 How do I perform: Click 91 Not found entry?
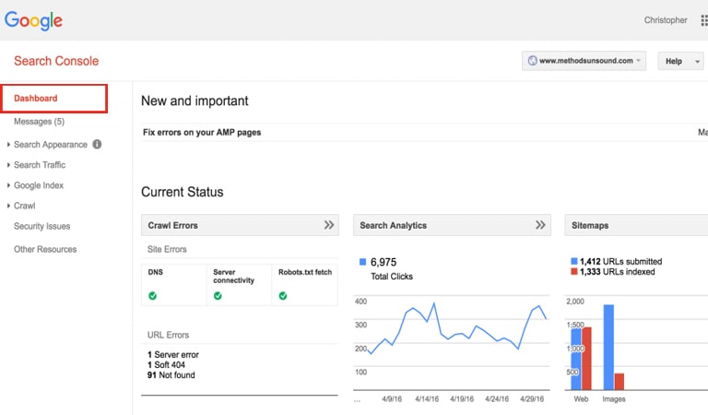pyautogui.click(x=171, y=375)
